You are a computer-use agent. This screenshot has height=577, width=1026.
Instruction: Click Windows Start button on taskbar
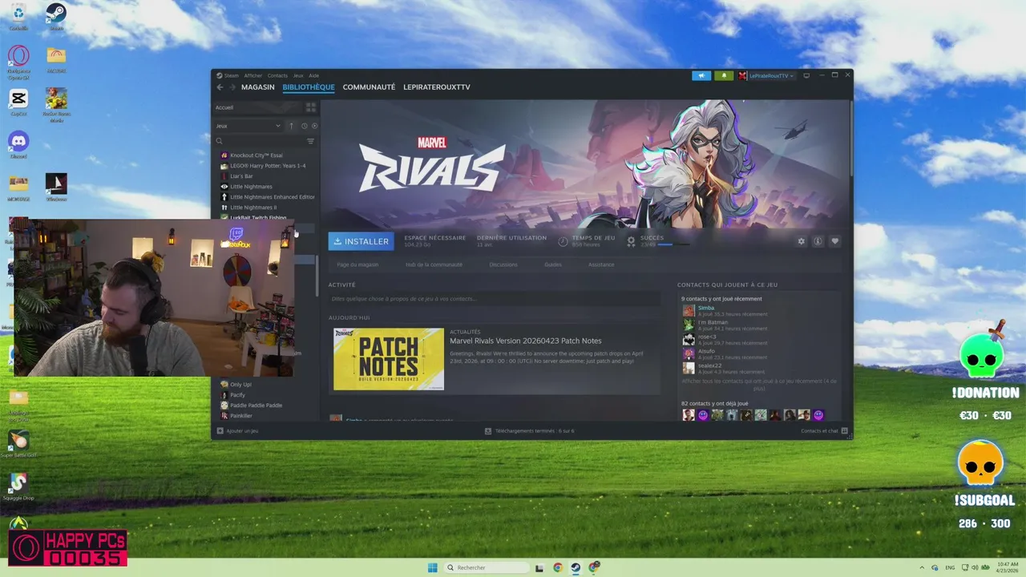pos(433,567)
